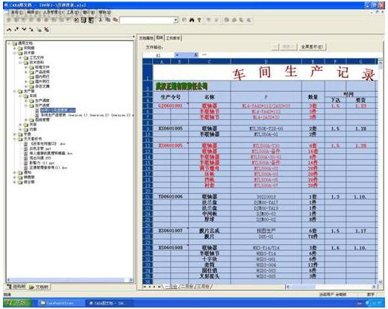Click the red paste icon before the combo box
Screen dimensions: 388x309
(x=115, y=19)
